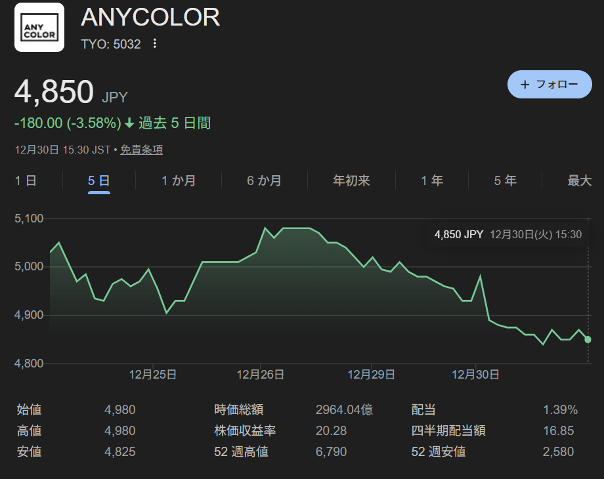Click the 時価総額 market cap value

tap(344, 410)
